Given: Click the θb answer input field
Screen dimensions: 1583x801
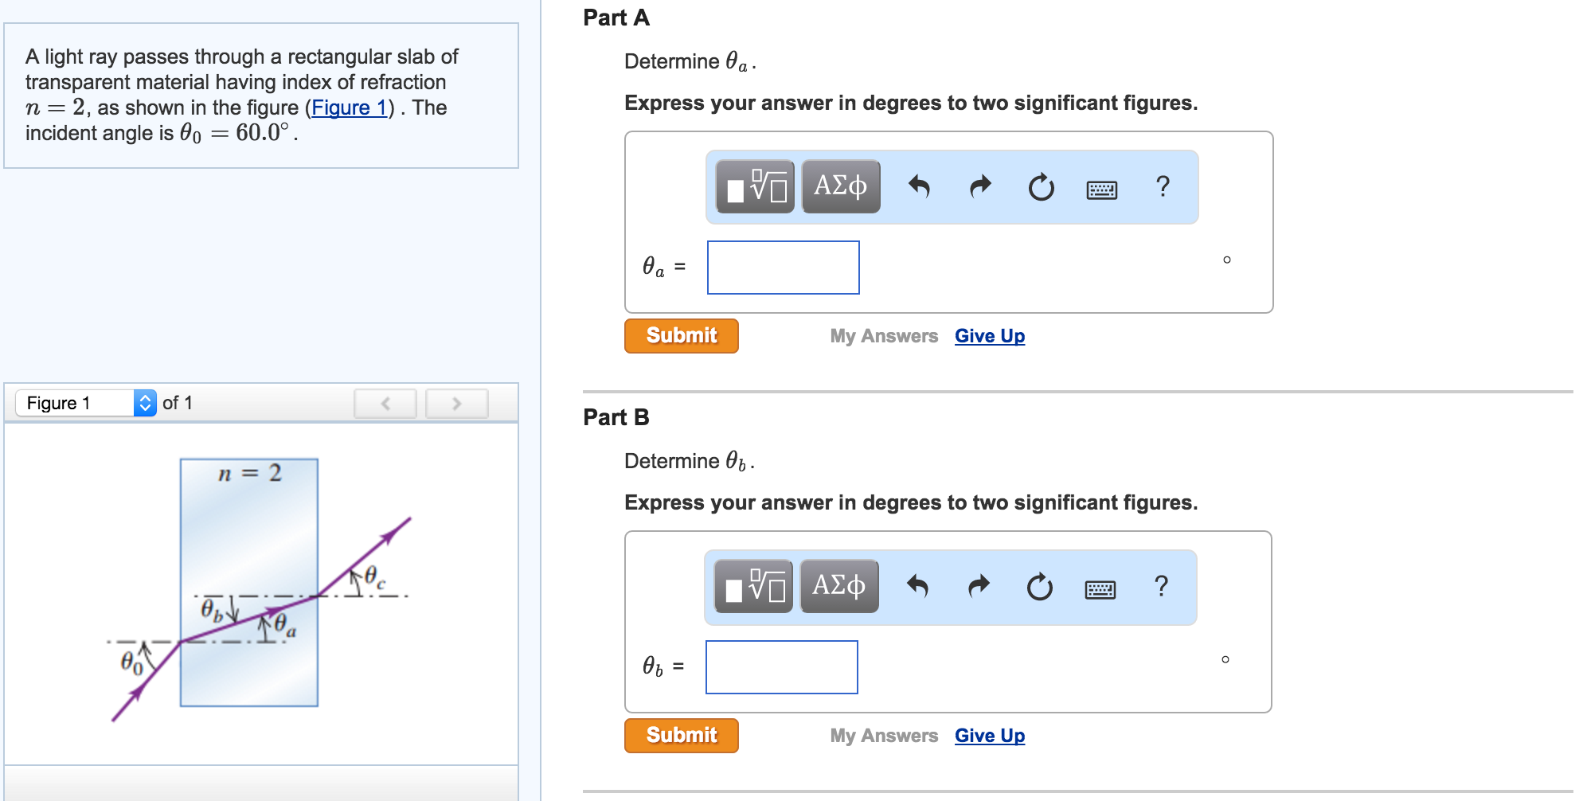Looking at the screenshot, I should (x=782, y=667).
